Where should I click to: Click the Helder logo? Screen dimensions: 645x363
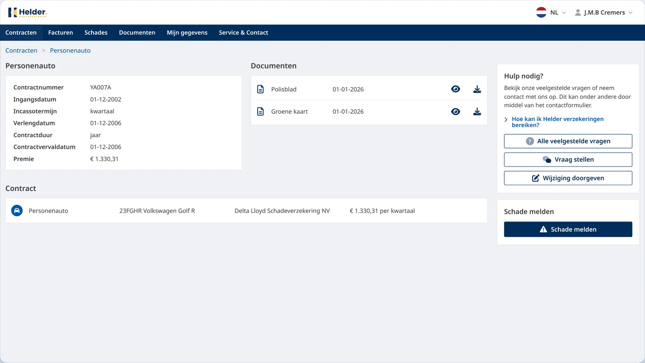[x=27, y=13]
